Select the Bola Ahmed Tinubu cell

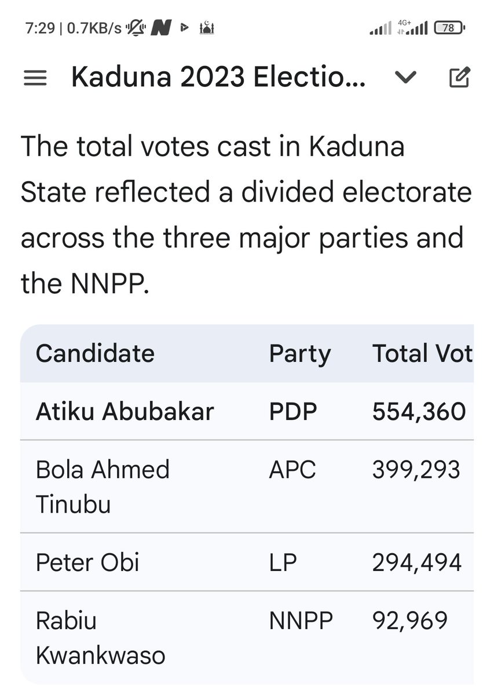103,487
